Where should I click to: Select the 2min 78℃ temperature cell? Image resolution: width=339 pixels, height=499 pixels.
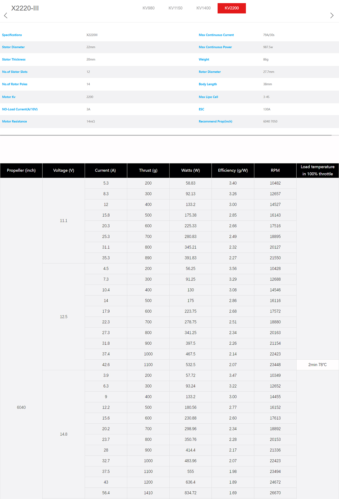click(x=318, y=365)
